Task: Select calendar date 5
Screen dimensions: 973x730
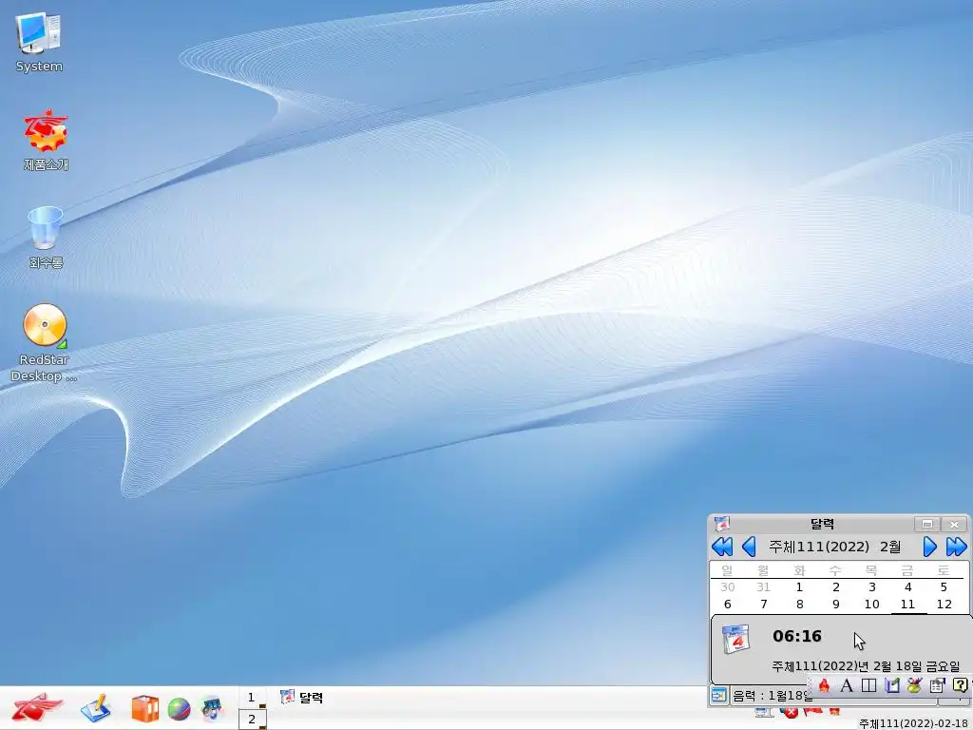Action: pyautogui.click(x=944, y=587)
